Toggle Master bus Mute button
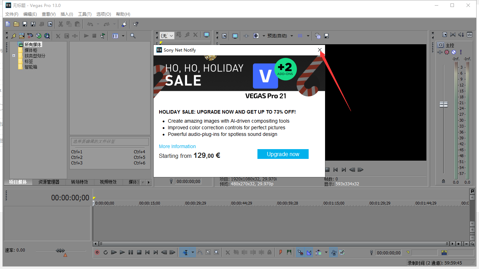479x269 pixels. pos(454,52)
